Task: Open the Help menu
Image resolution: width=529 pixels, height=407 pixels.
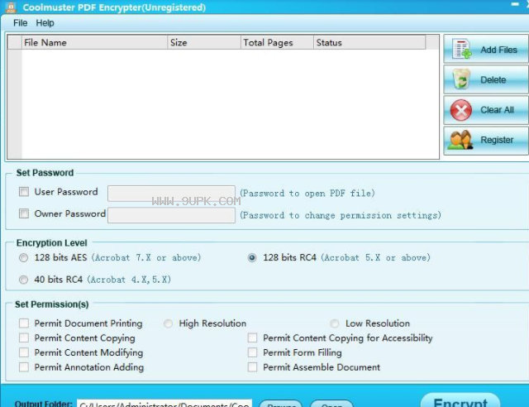Action: point(45,23)
